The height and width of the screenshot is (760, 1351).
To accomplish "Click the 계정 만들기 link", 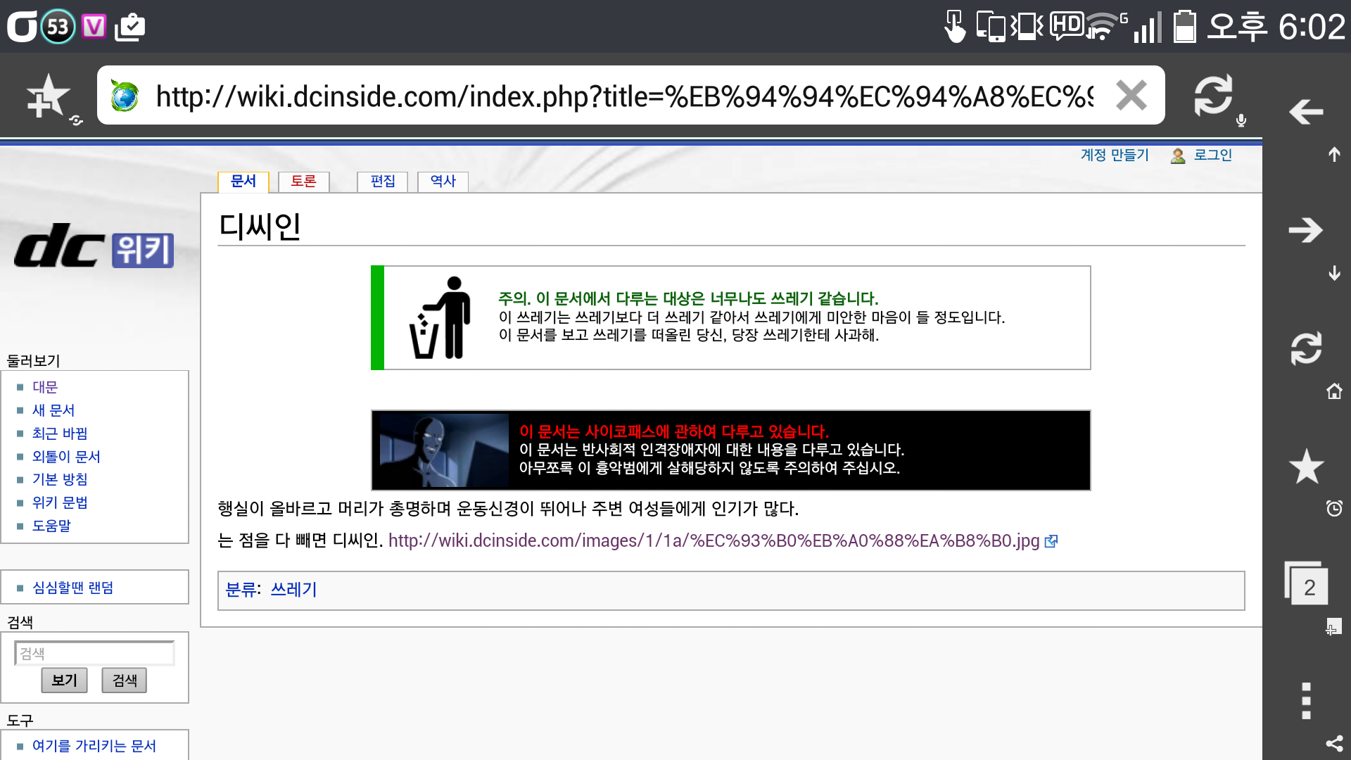I will tap(1114, 155).
